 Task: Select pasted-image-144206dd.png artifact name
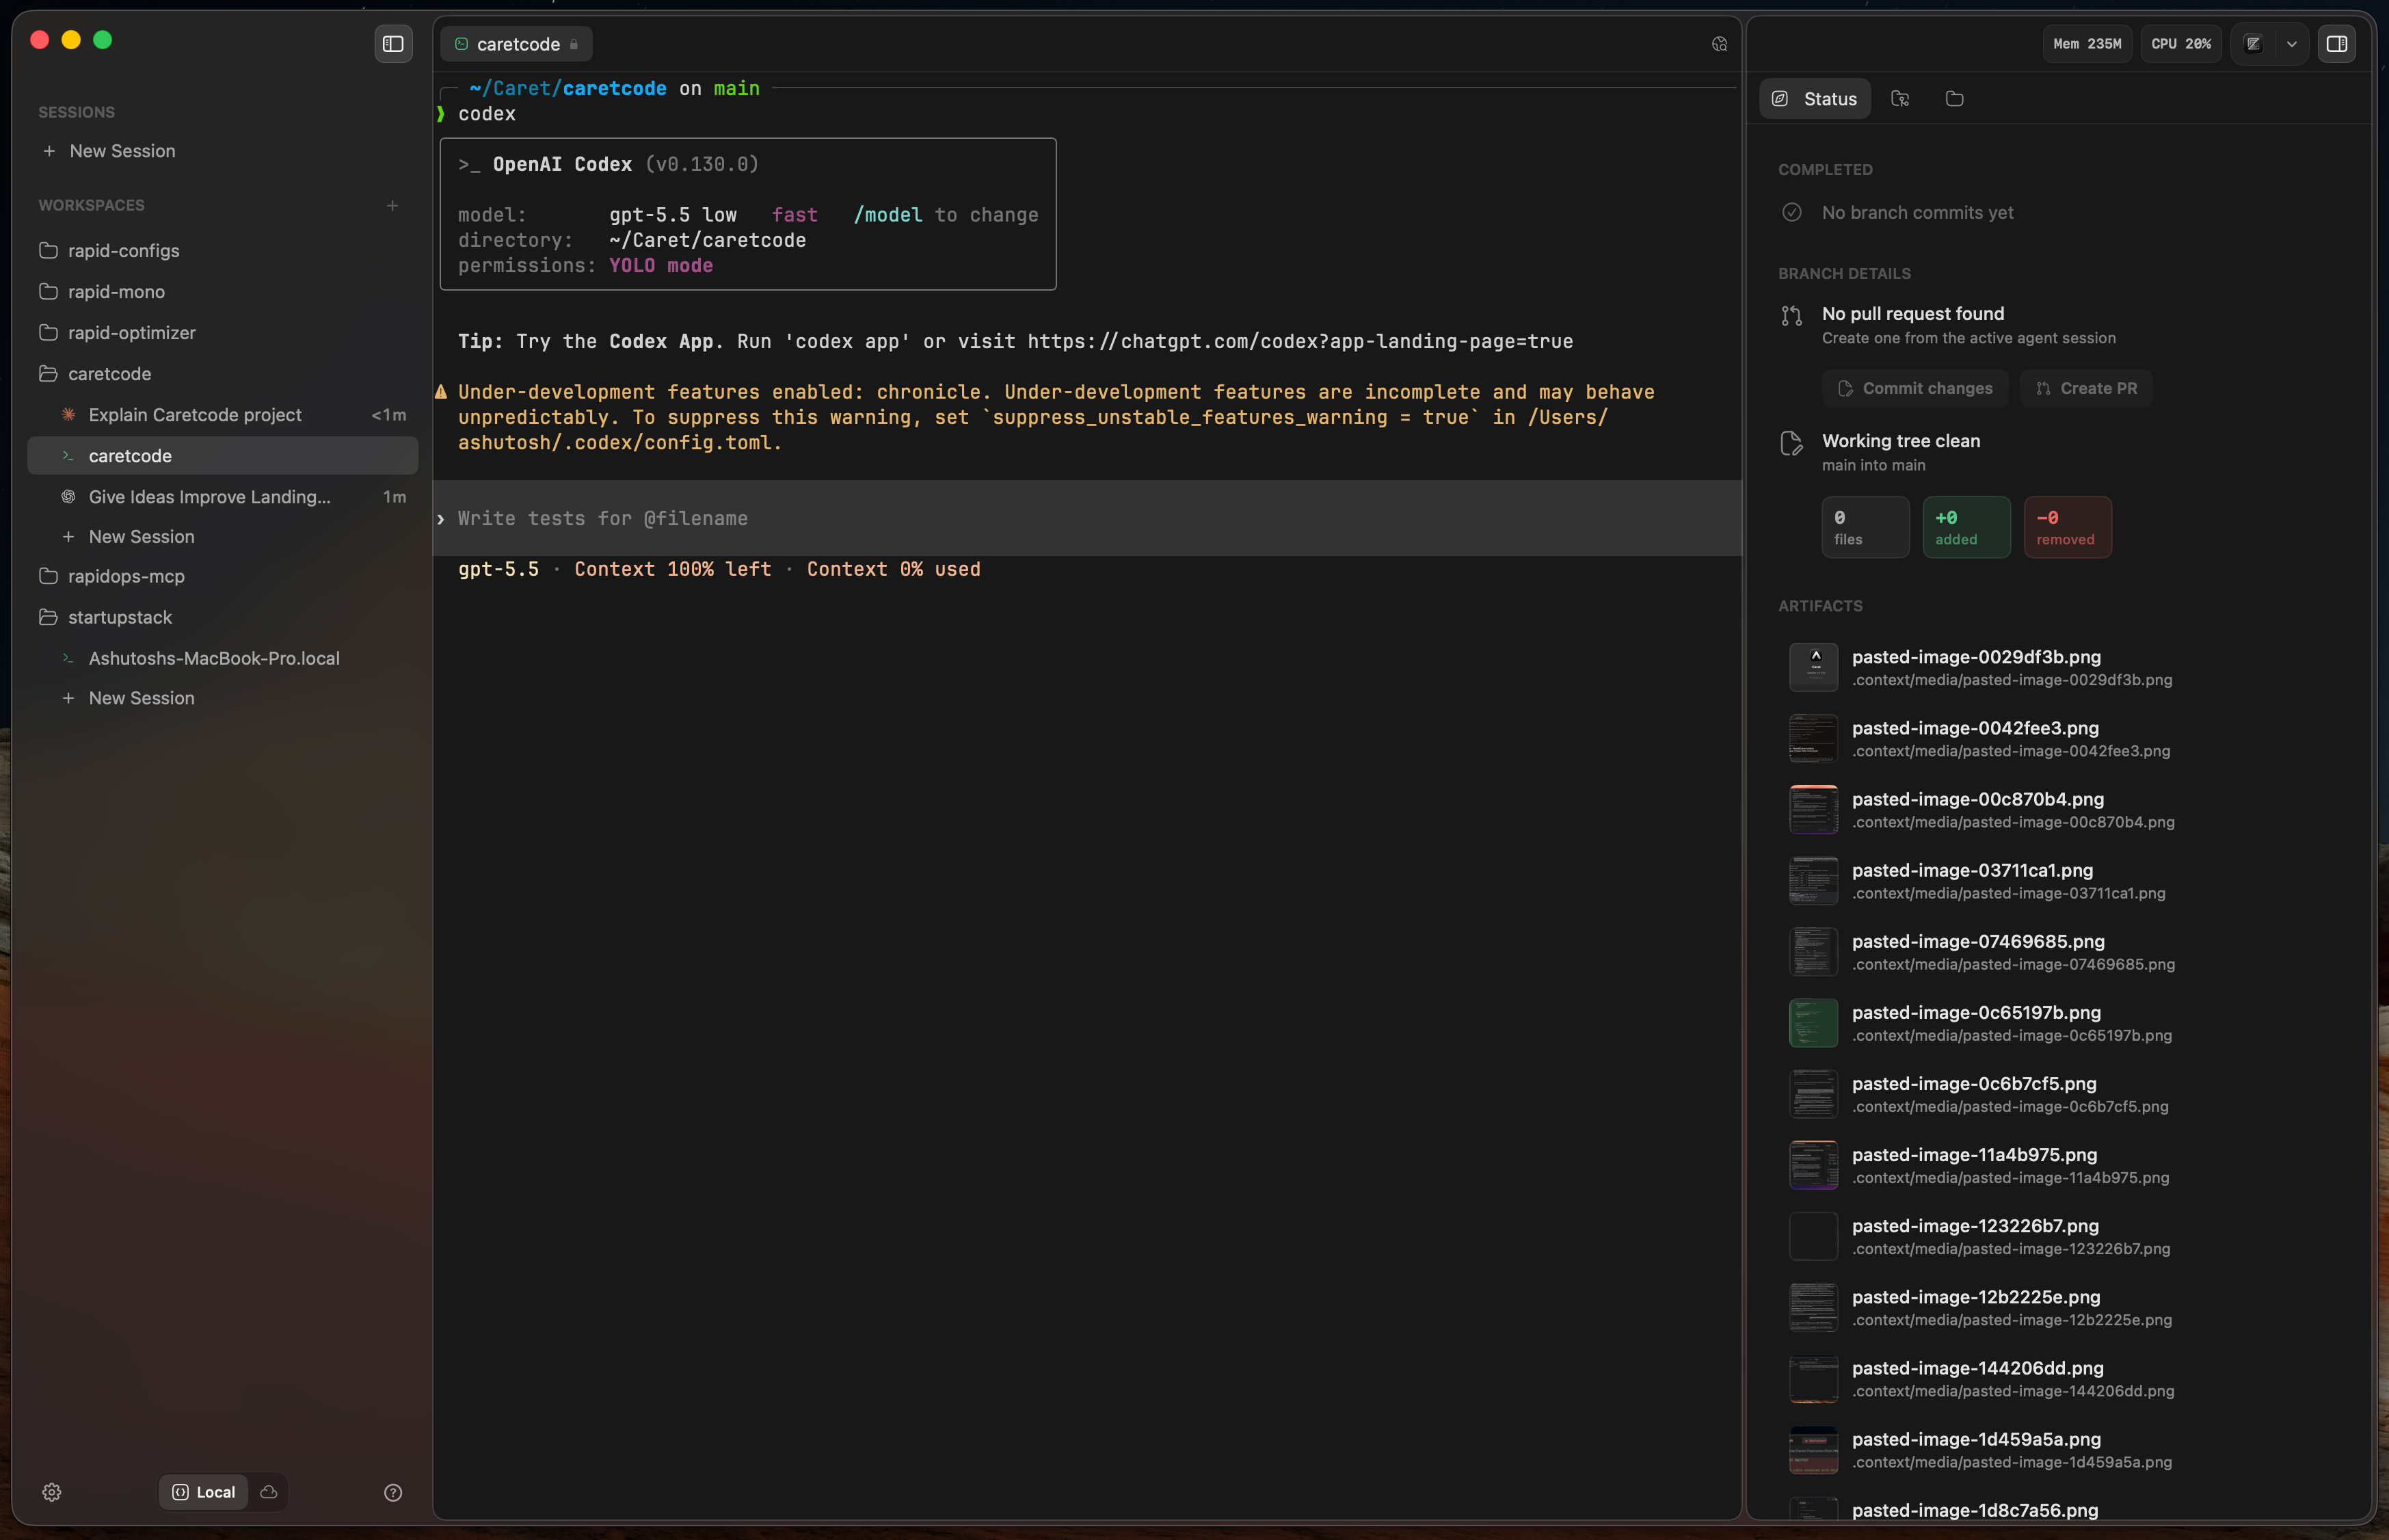1977,1368
